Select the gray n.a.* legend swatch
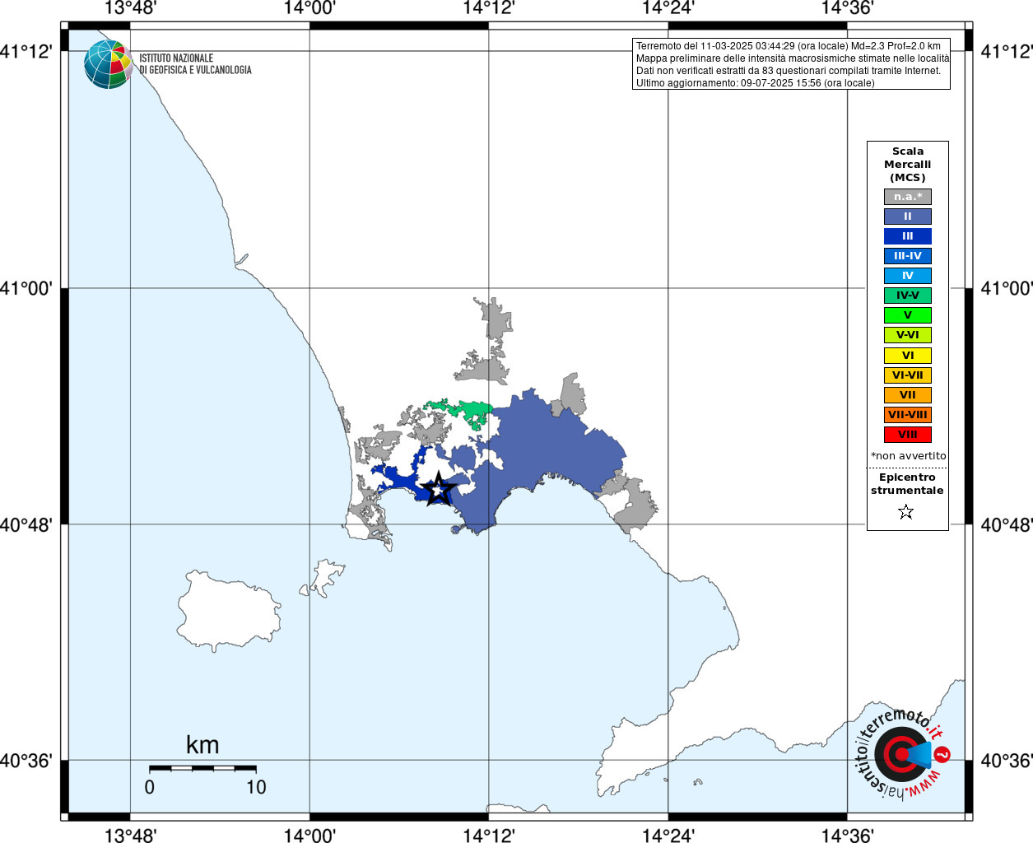 point(908,197)
